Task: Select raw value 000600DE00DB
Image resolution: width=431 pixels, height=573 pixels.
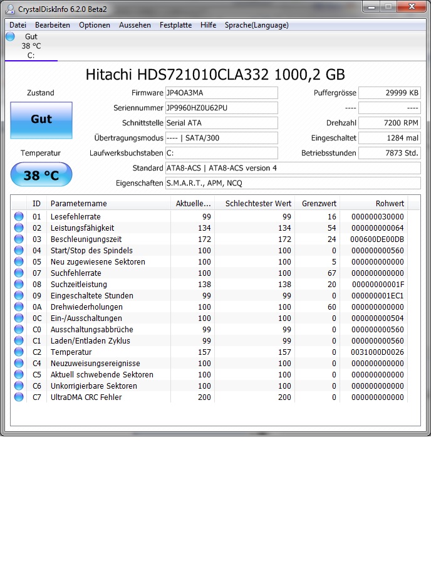Action: point(377,239)
